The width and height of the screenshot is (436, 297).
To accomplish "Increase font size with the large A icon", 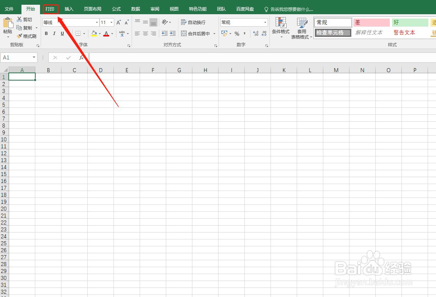I will (x=119, y=22).
